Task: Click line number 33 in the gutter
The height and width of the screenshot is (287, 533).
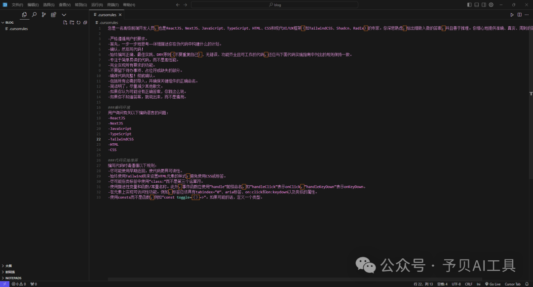Action: click(x=99, y=197)
